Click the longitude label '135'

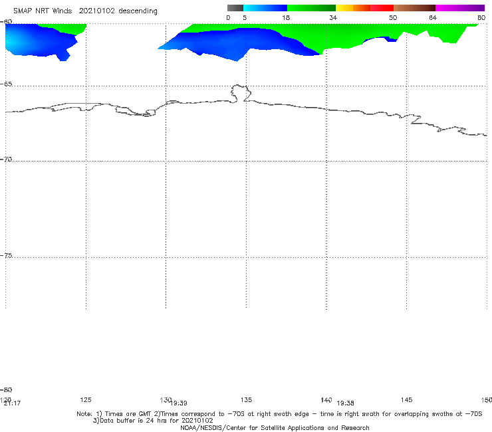coord(246,399)
